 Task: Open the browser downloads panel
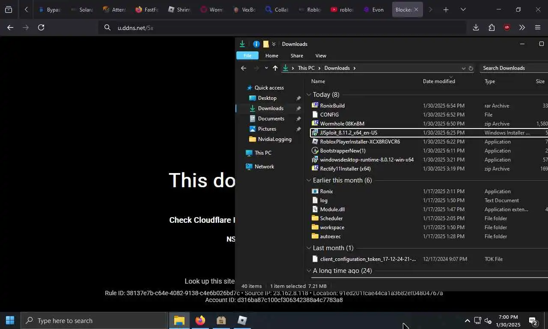(x=476, y=27)
